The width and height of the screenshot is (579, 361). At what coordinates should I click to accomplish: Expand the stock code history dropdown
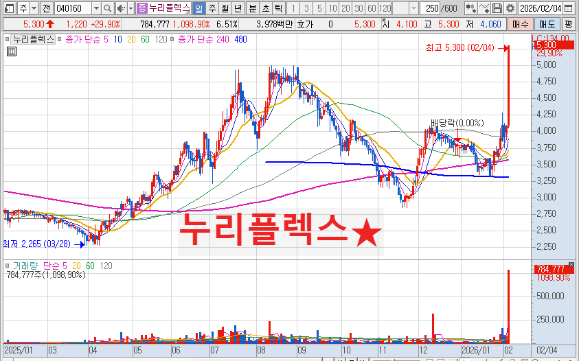pos(96,8)
